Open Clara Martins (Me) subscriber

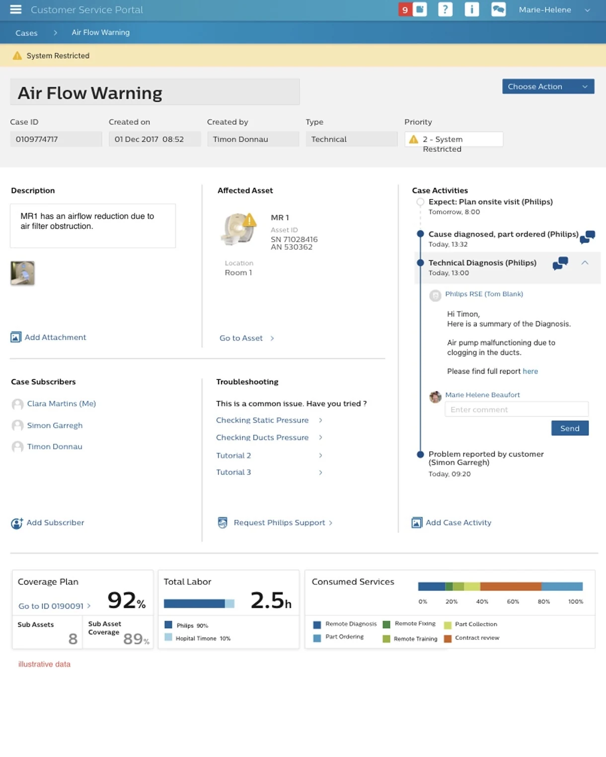(62, 404)
